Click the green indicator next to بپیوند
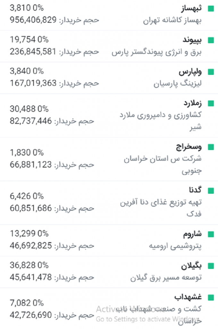The image size is (218, 329). coord(211,40)
